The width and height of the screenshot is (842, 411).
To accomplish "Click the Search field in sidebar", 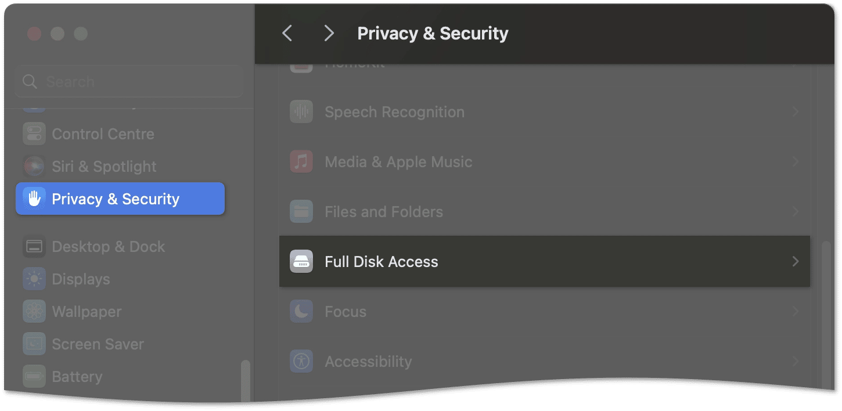I will tap(129, 82).
